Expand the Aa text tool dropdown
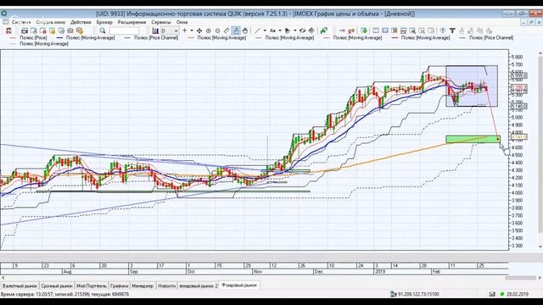Screen dimensions: 543x305 (x=280, y=30)
